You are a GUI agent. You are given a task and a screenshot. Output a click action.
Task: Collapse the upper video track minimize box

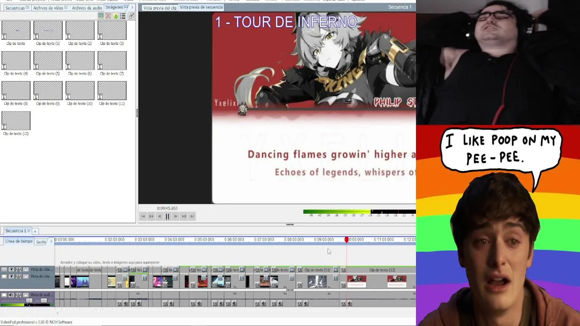[4, 269]
